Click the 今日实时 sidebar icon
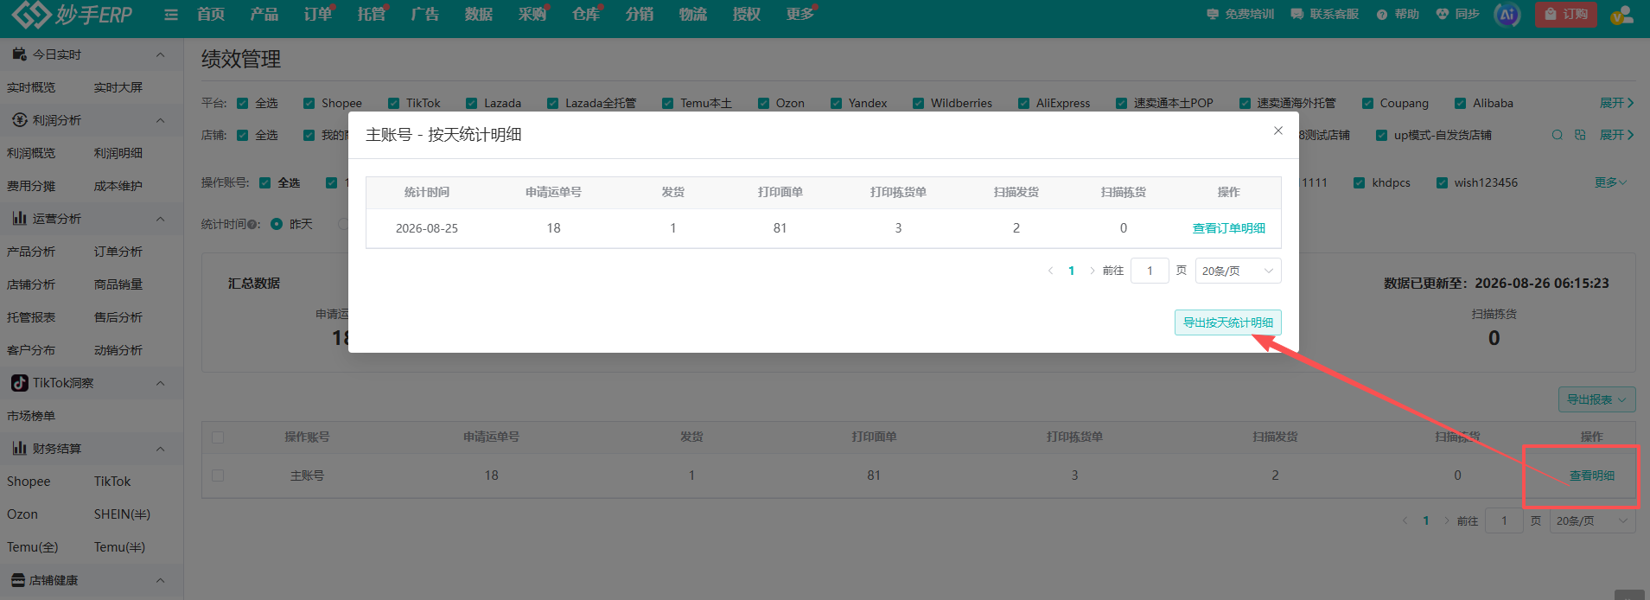1650x600 pixels. 19,54
